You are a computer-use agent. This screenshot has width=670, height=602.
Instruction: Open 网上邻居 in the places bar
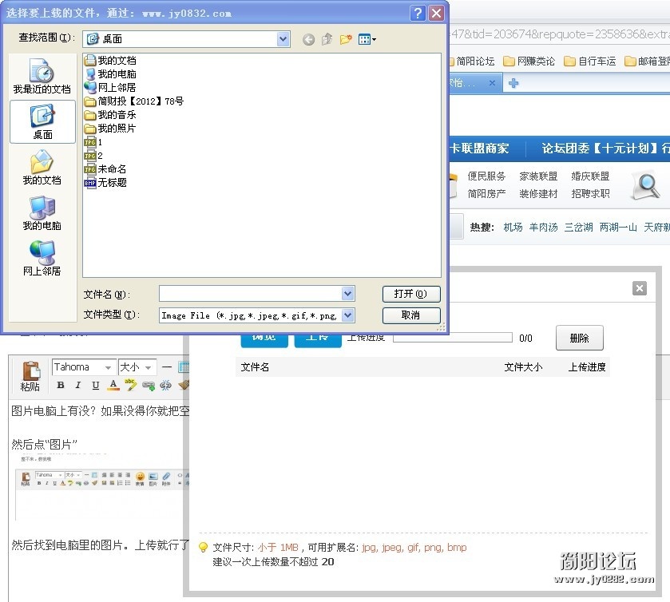click(x=42, y=259)
